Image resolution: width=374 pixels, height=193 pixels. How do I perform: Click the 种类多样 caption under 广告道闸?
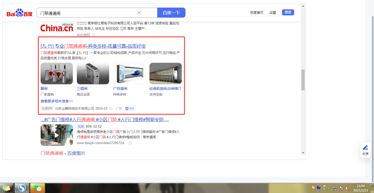pos(120,94)
